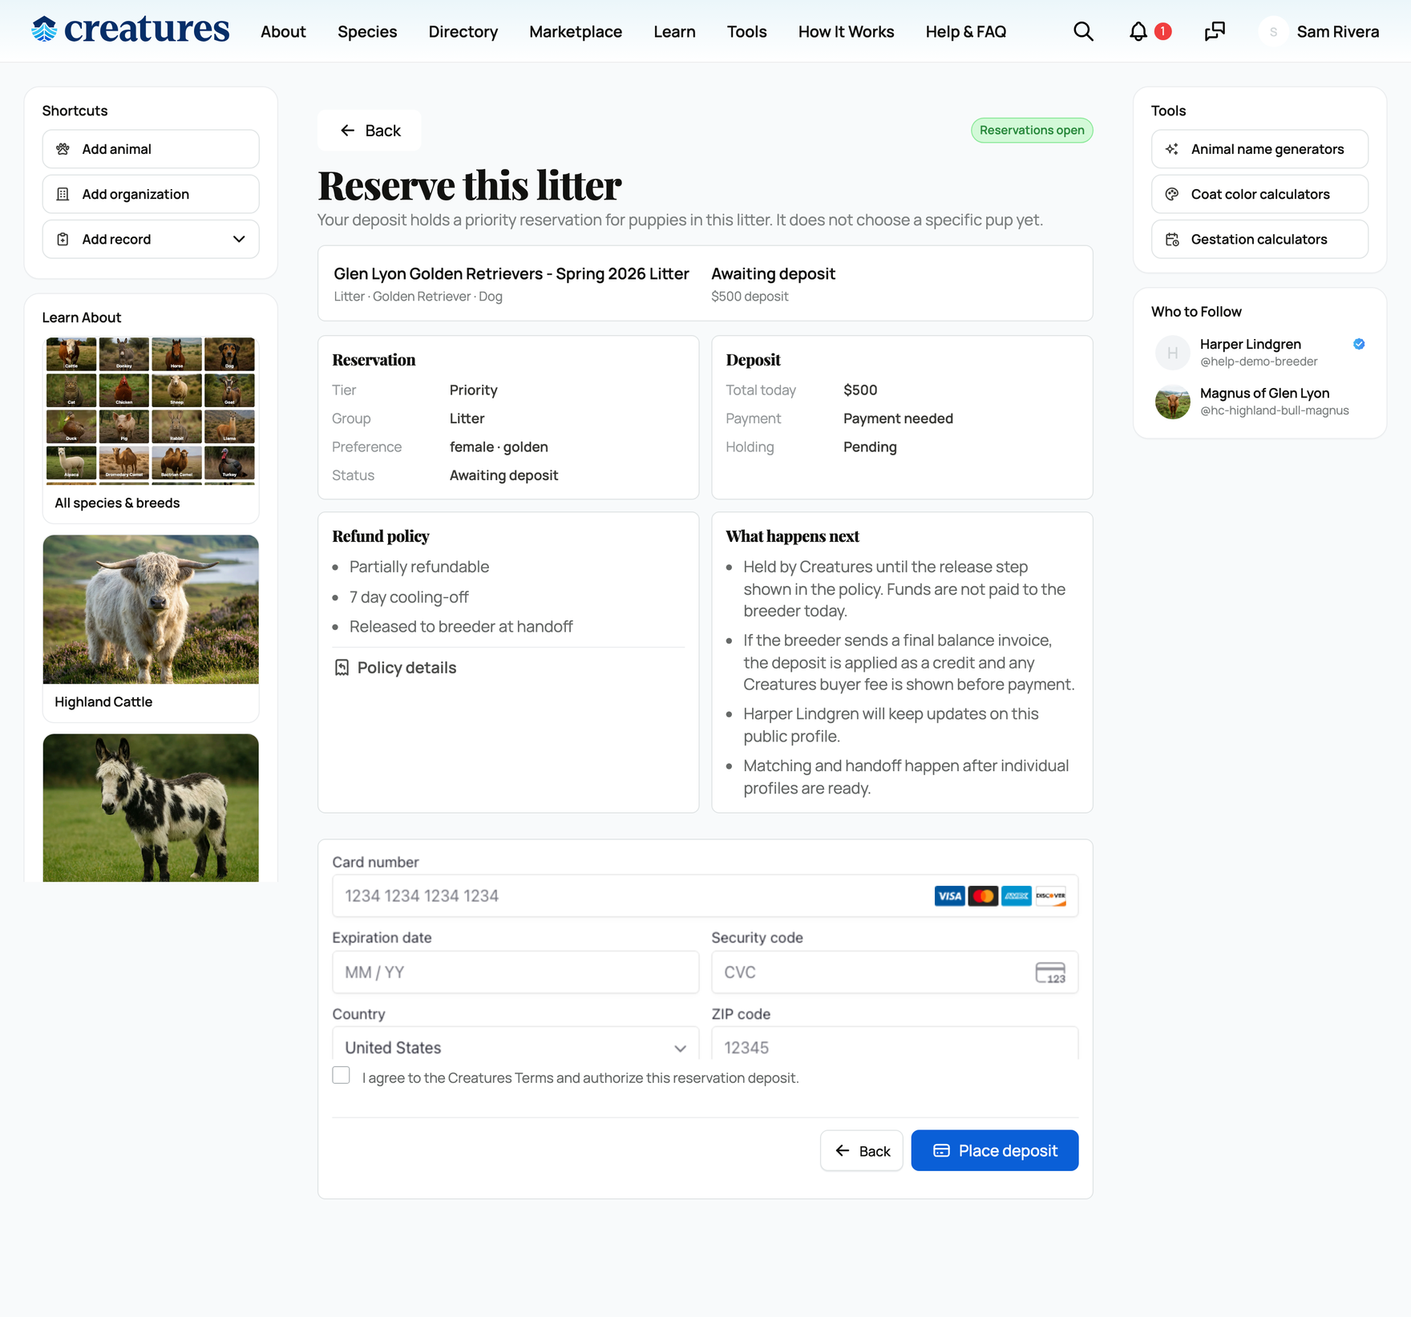Viewport: 1411px width, 1317px height.
Task: Click the Highland Cattle caption
Action: (x=103, y=701)
